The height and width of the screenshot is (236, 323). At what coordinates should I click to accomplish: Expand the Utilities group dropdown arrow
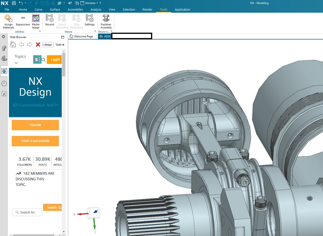coord(40,31)
